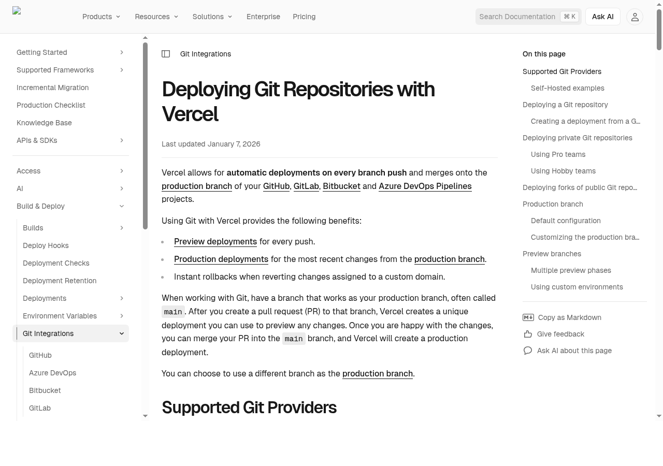Expand the Getting Started section chevron
The image size is (663, 466).
[122, 52]
